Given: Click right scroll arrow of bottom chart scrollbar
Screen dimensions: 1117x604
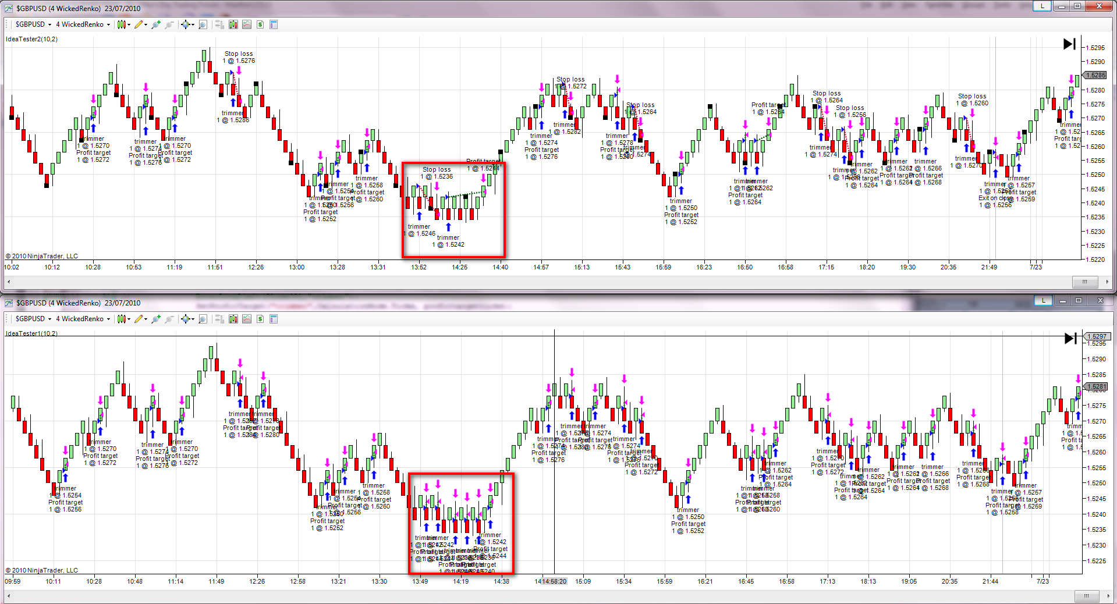Looking at the screenshot, I should click(1107, 596).
